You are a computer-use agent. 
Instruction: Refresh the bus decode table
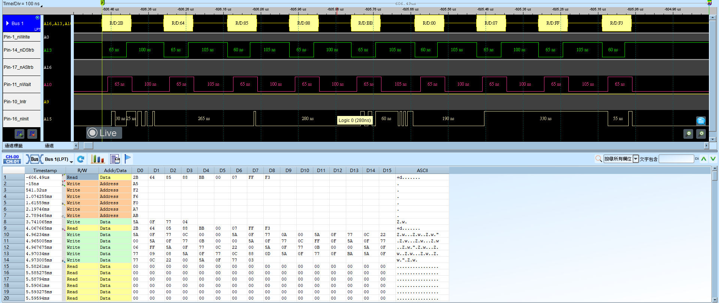[81, 159]
